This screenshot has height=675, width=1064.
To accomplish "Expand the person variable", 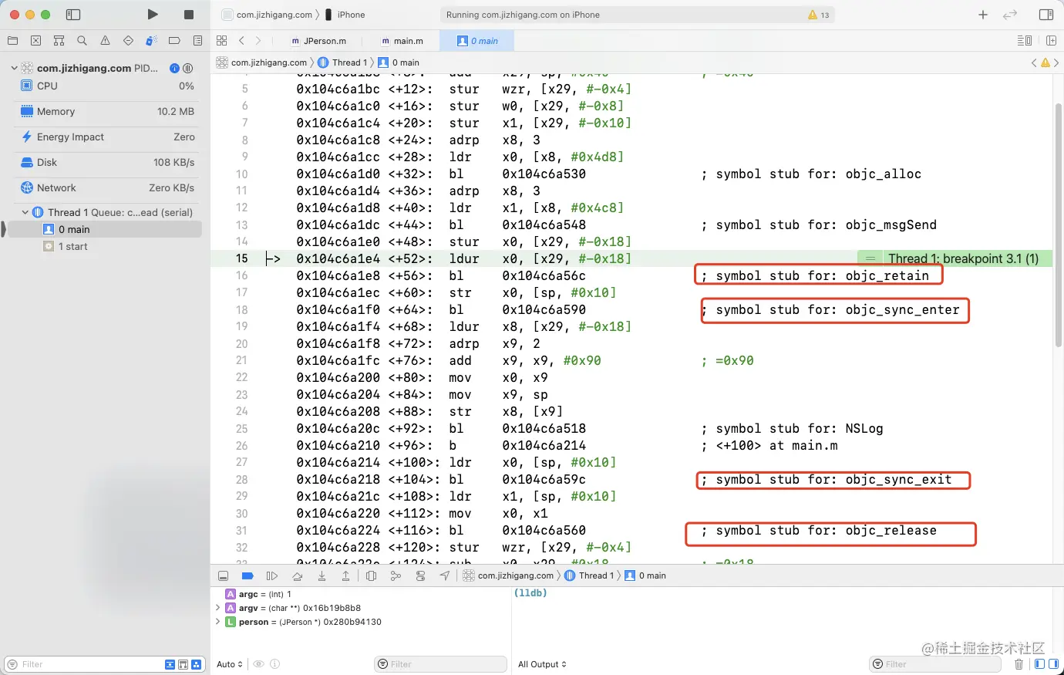I will coord(218,622).
